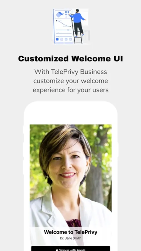Pick the top-right blue color dot
Image resolution: width=141 pixels, height=251 pixels.
[68, 12]
